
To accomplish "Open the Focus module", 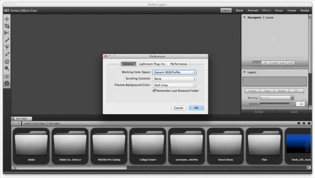I will [x=279, y=10].
